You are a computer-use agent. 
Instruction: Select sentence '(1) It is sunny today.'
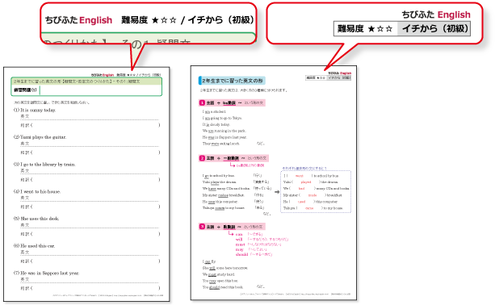coord(35,110)
